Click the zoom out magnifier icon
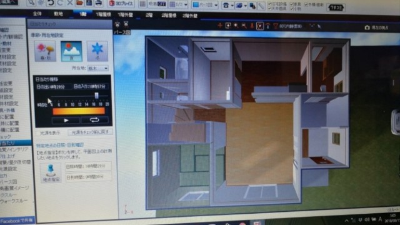The width and height of the screenshot is (400, 225). click(x=244, y=26)
